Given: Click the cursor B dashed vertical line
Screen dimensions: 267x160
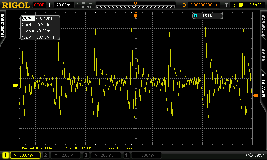Looking at the screenshot, I should [131, 78].
